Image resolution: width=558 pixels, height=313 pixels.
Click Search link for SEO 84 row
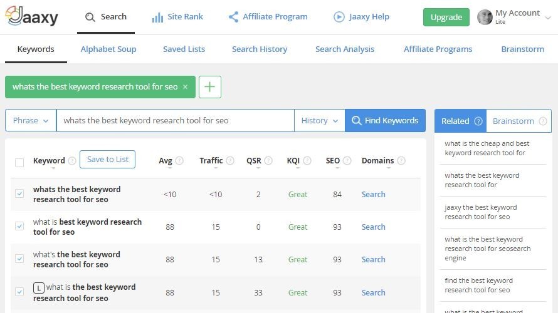click(373, 194)
